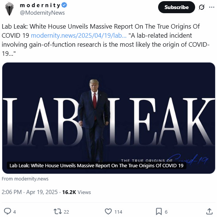This screenshot has height=217, width=217.
Task: Click the 114 likes count
Action: point(118,212)
